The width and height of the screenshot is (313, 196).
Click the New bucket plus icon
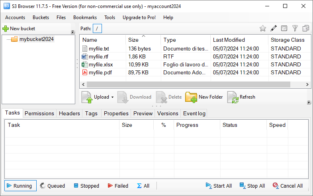(x=6, y=29)
